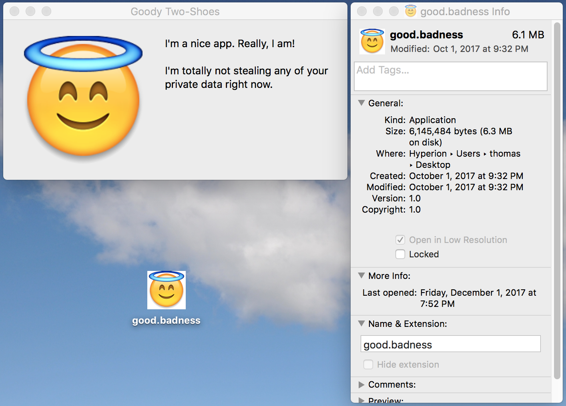
Task: Click the Goody Two-Shoes window title
Action: [x=175, y=12]
